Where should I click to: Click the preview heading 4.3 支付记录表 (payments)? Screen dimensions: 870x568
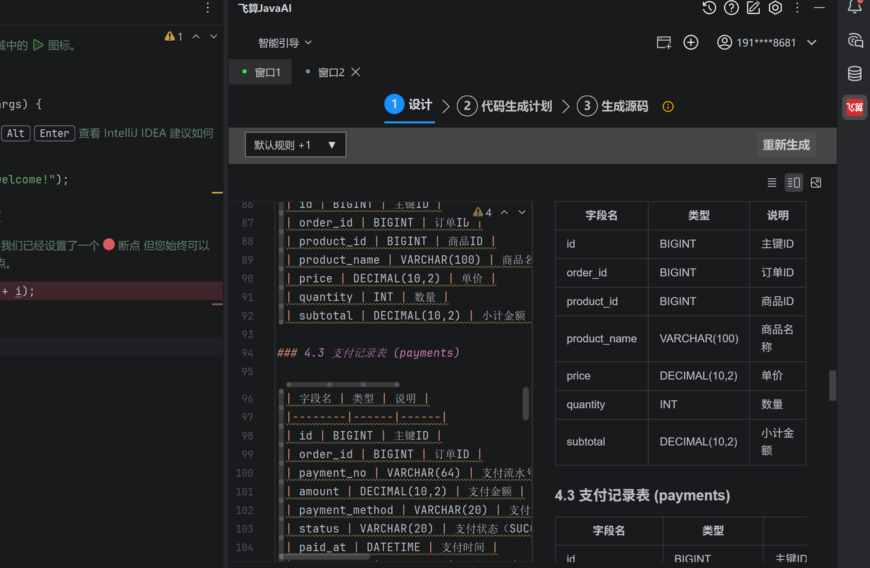point(642,495)
